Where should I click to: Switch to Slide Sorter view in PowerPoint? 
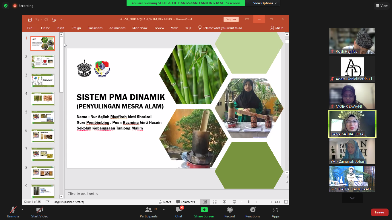214,202
